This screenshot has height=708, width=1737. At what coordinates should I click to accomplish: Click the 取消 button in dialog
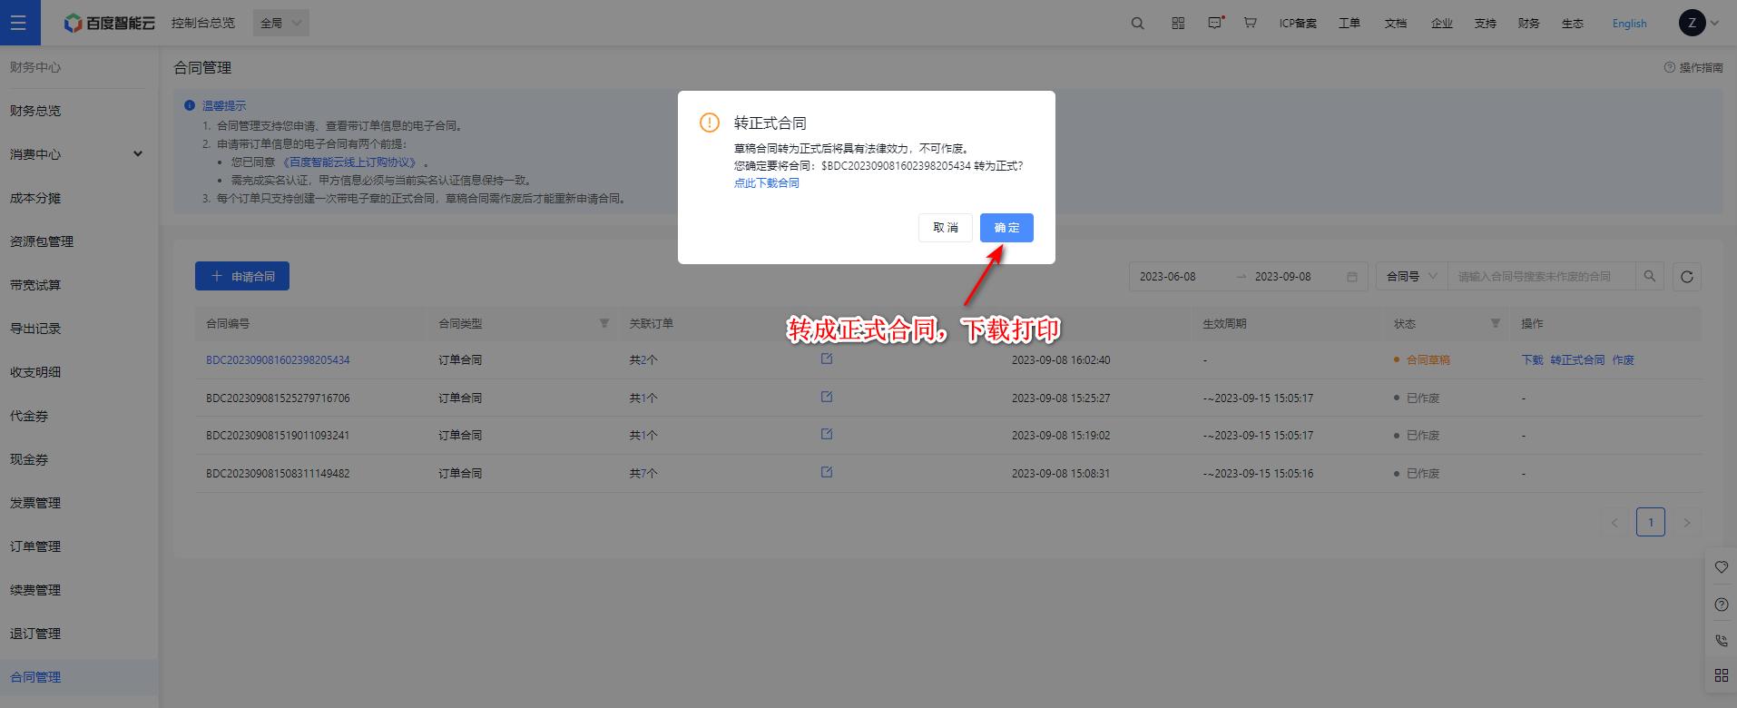coord(945,228)
